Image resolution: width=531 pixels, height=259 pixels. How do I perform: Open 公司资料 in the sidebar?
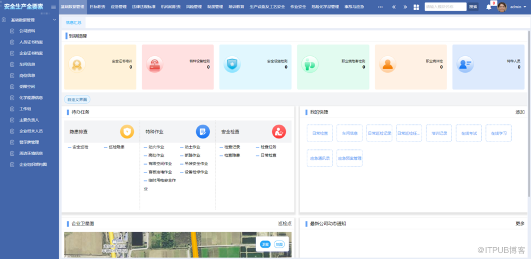pyautogui.click(x=27, y=30)
